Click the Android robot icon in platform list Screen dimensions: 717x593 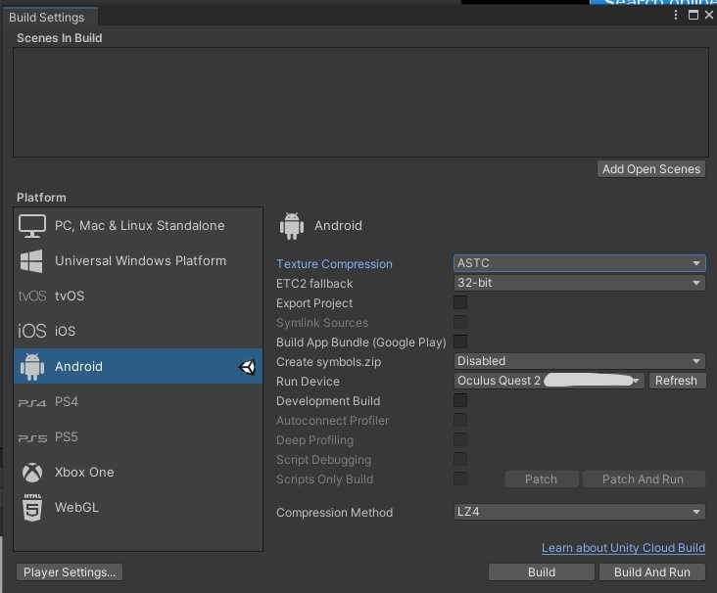(32, 366)
